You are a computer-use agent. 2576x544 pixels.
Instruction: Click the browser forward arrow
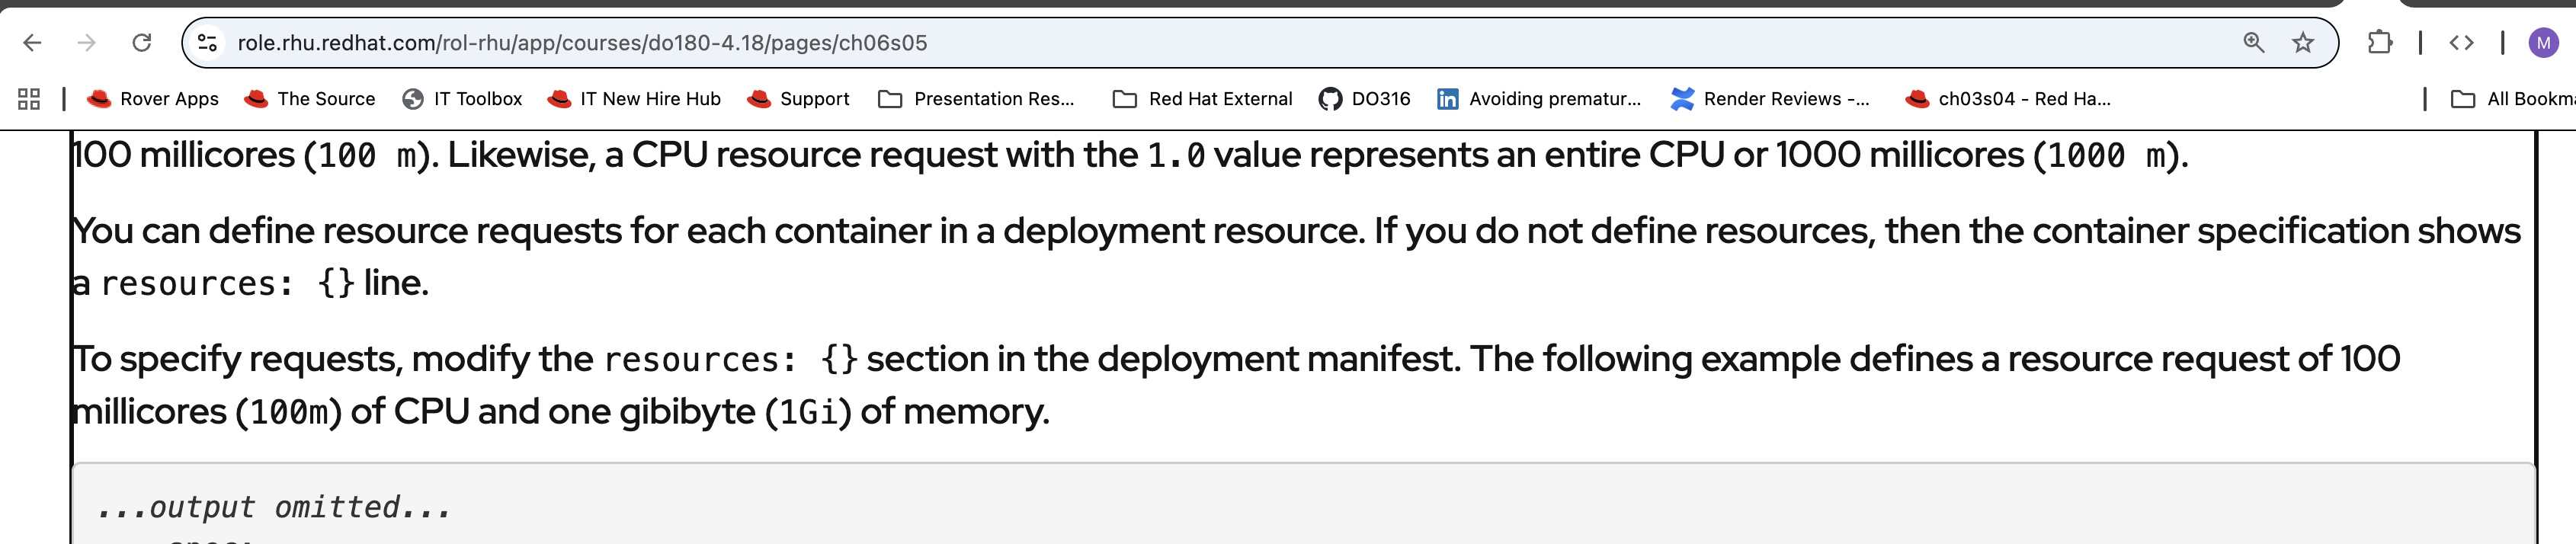(87, 43)
